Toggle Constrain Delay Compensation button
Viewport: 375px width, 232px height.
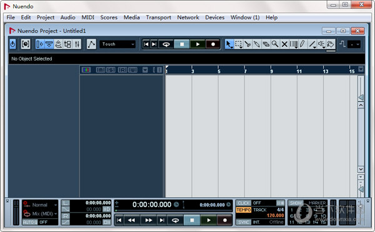click(26, 44)
